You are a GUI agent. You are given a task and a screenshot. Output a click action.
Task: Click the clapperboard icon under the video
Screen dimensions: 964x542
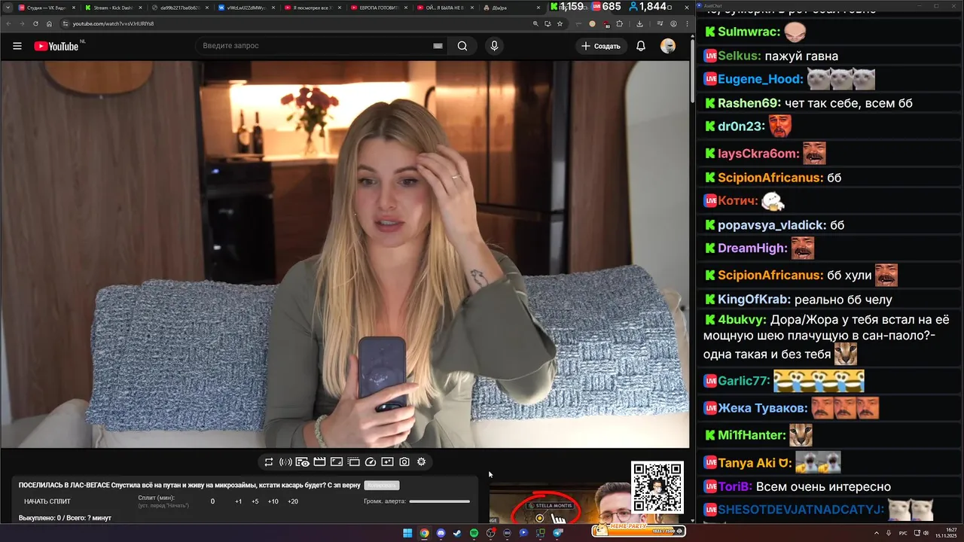click(x=319, y=462)
